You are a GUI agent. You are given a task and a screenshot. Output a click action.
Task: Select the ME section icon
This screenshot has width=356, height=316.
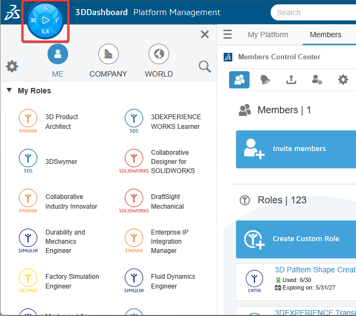[x=58, y=54]
